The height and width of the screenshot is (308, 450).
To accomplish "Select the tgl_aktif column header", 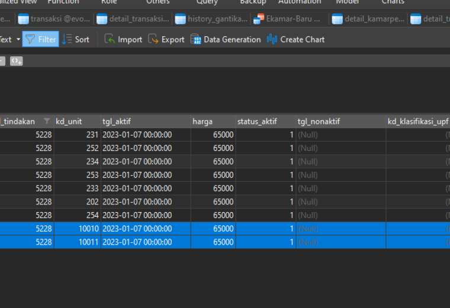I will tap(146, 121).
